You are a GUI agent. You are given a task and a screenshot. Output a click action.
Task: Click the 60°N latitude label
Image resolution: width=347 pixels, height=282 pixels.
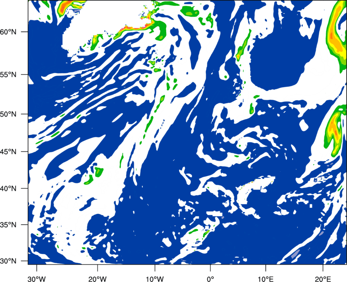click(8, 32)
